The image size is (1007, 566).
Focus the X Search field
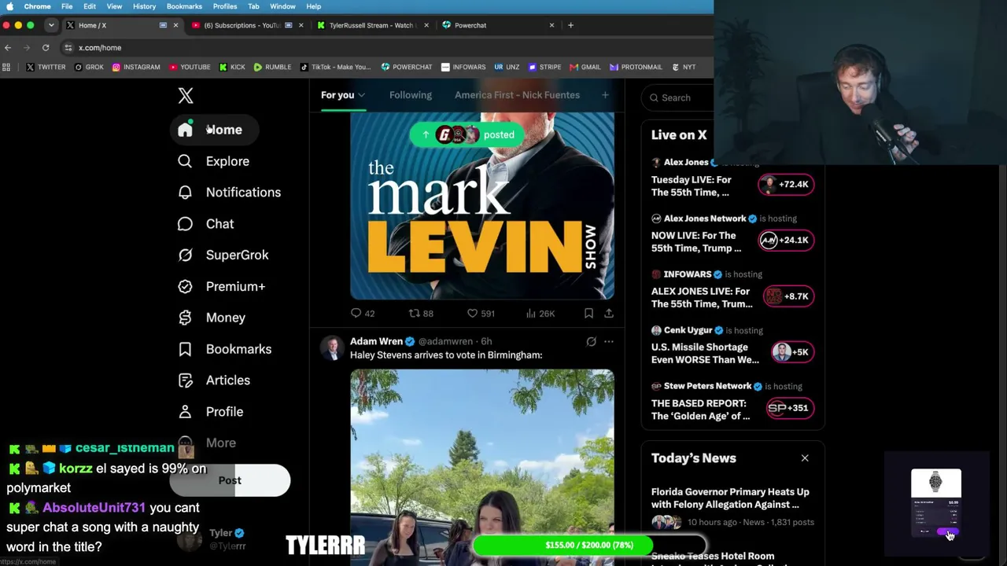point(679,97)
